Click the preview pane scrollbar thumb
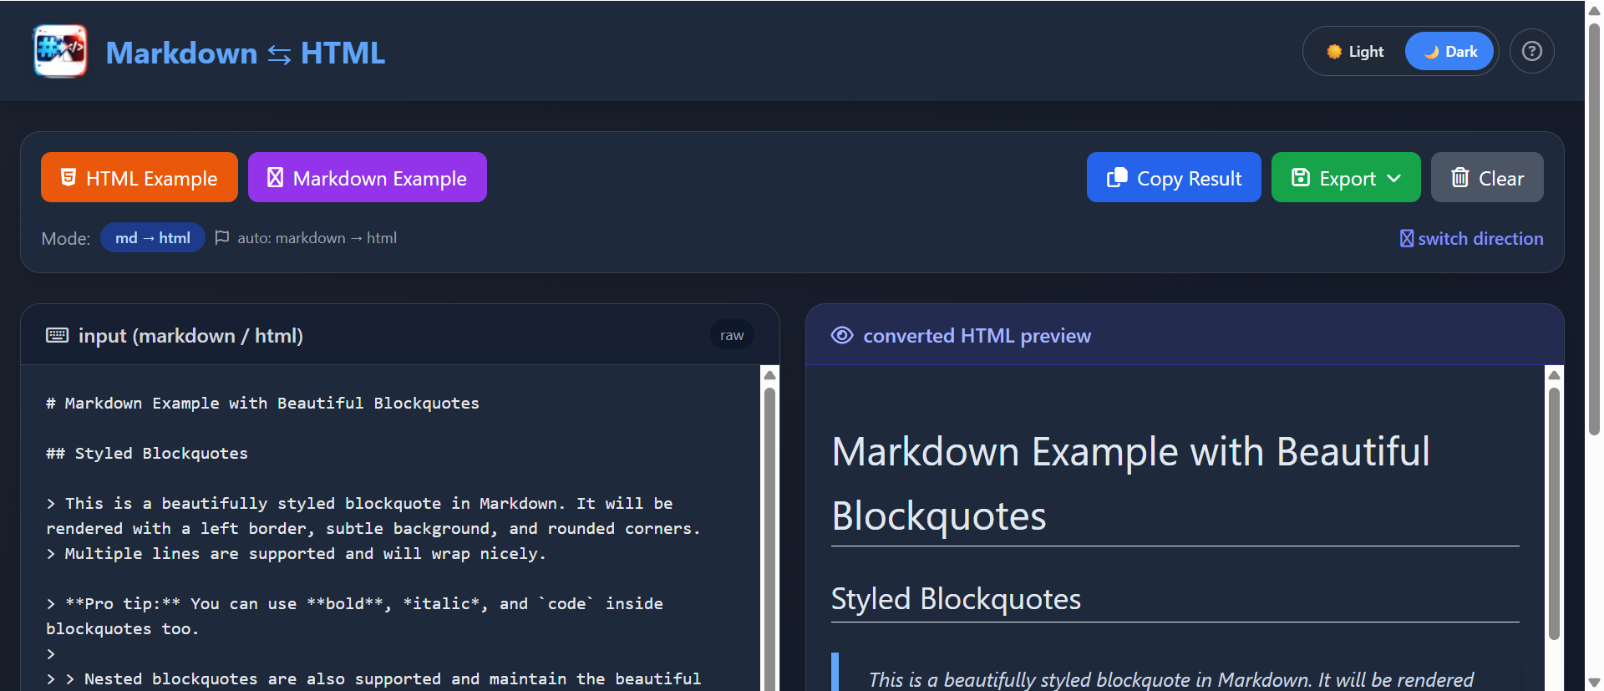Image resolution: width=1604 pixels, height=691 pixels. coord(1554,513)
